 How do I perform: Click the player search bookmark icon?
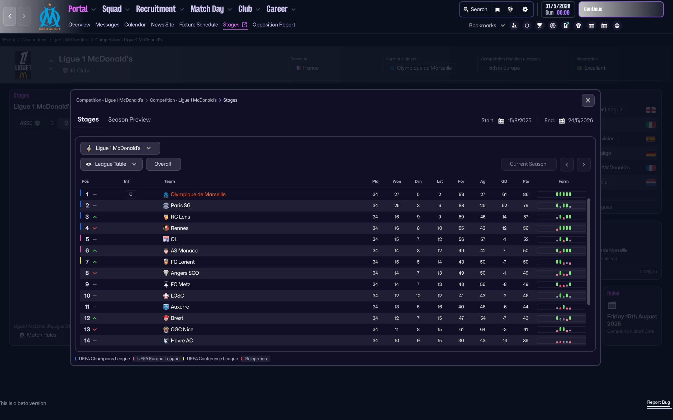click(x=514, y=26)
